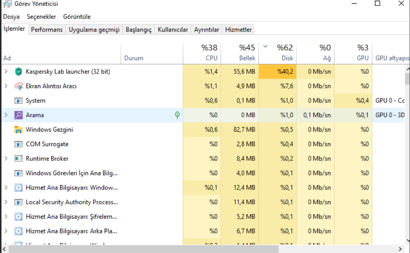Expand the Kaspersky Lab launcher process group

point(6,72)
